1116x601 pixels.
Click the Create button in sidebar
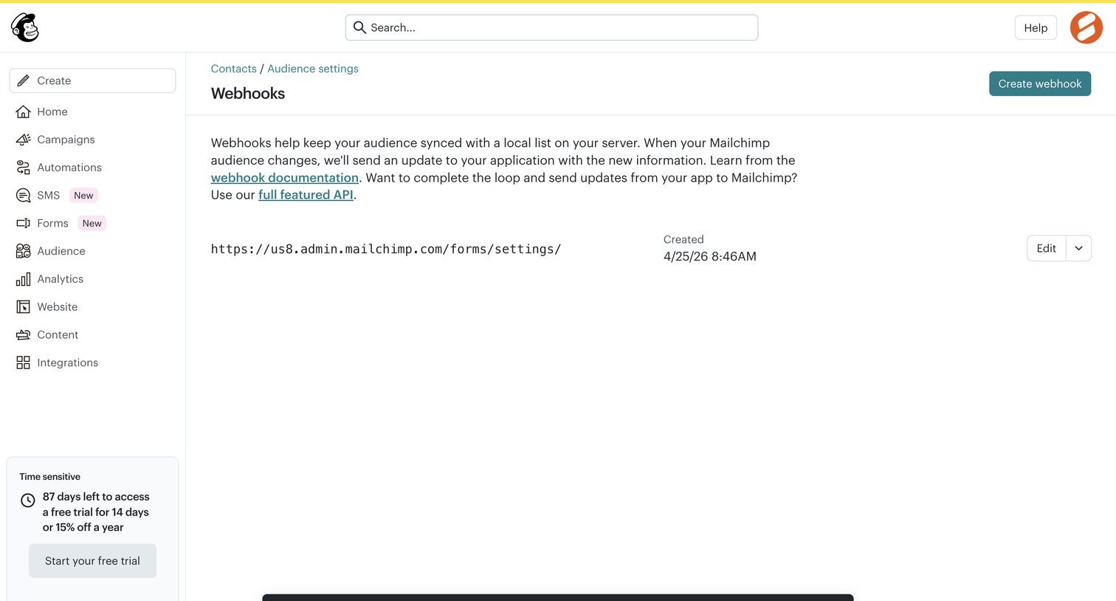point(92,80)
